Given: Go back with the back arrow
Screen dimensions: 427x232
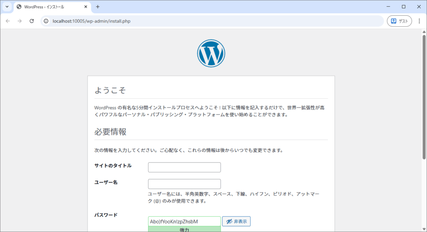Looking at the screenshot, I should point(8,21).
